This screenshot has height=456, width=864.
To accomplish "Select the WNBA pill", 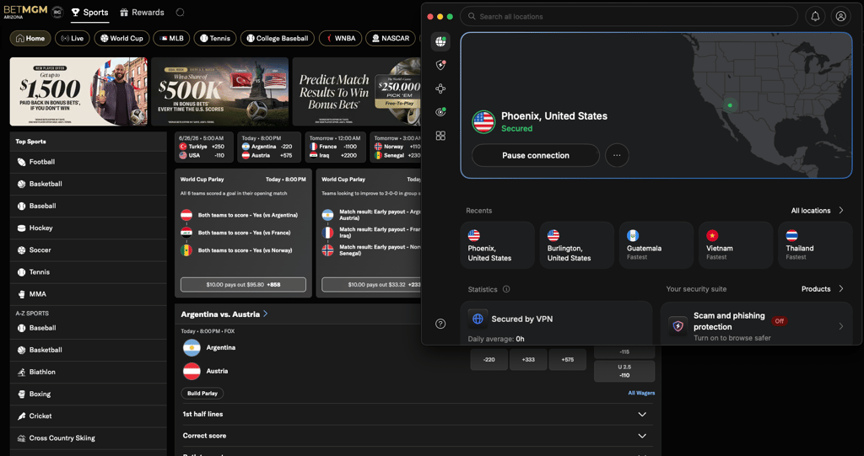I will click(341, 39).
